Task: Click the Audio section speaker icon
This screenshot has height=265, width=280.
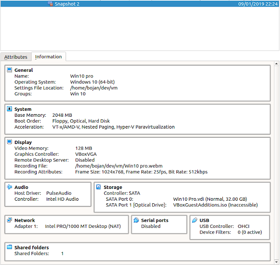Action: (9, 187)
